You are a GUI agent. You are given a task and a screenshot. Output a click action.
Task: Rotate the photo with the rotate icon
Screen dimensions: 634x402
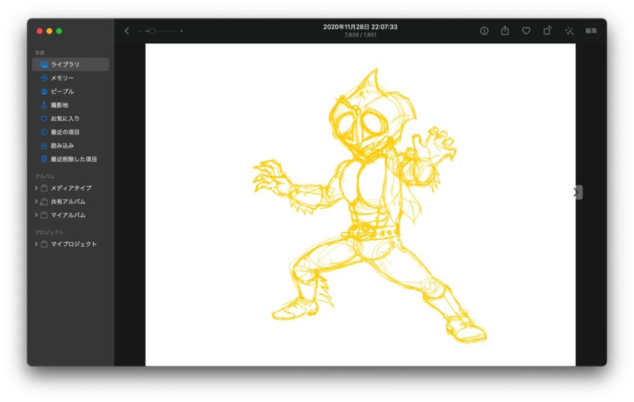(x=547, y=30)
